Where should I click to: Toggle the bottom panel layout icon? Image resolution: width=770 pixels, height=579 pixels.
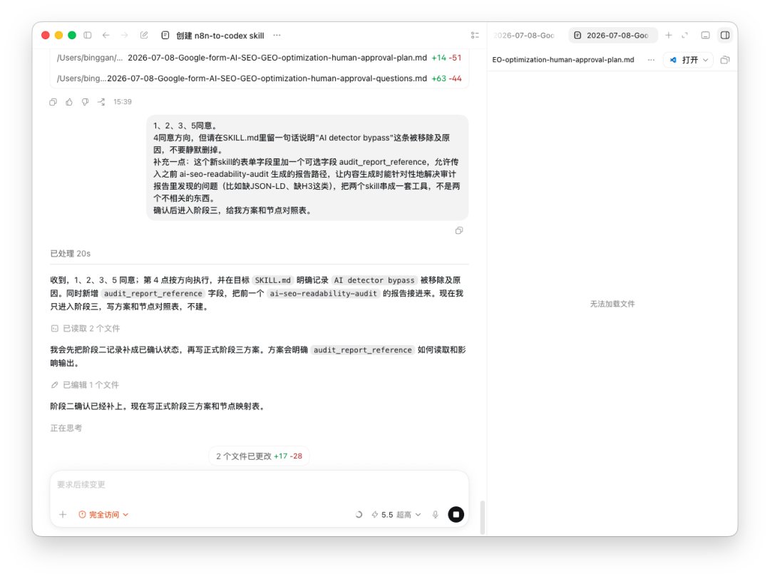click(x=705, y=36)
